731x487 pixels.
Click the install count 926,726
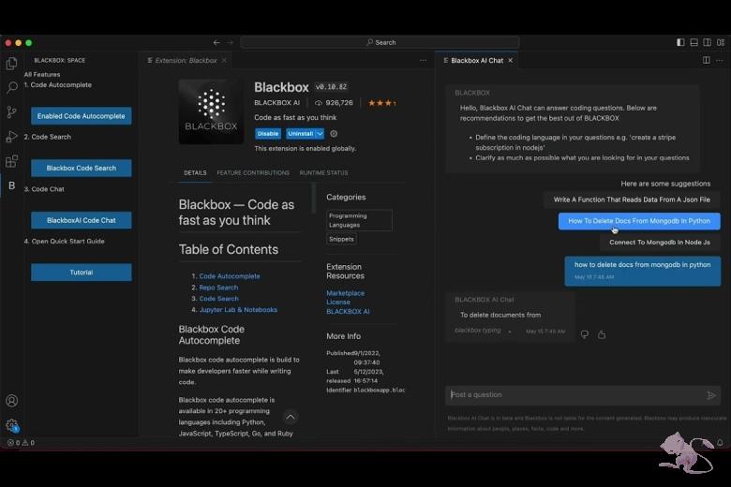(334, 102)
